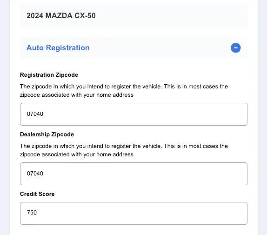
Task: Click the light blue page margin
Action: click(5, 117)
